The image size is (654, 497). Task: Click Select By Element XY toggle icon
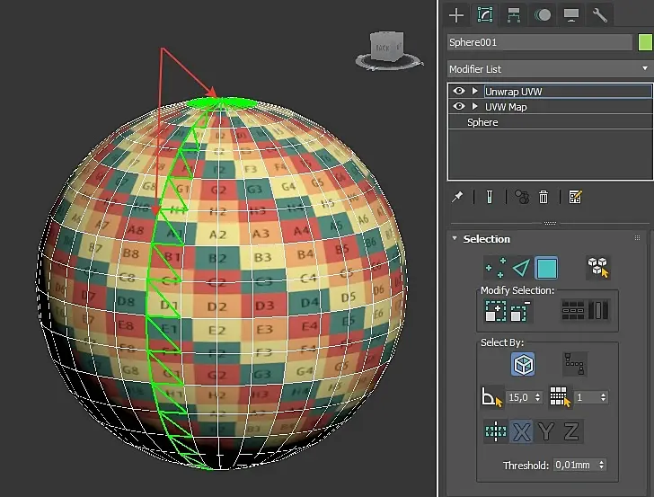(597, 268)
